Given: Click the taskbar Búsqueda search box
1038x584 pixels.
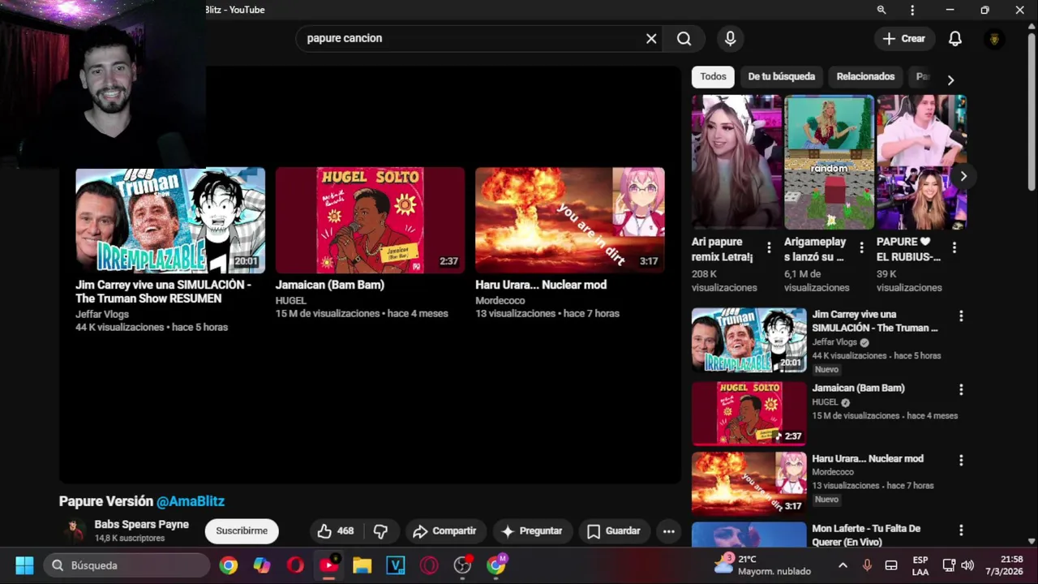Looking at the screenshot, I should (x=126, y=565).
